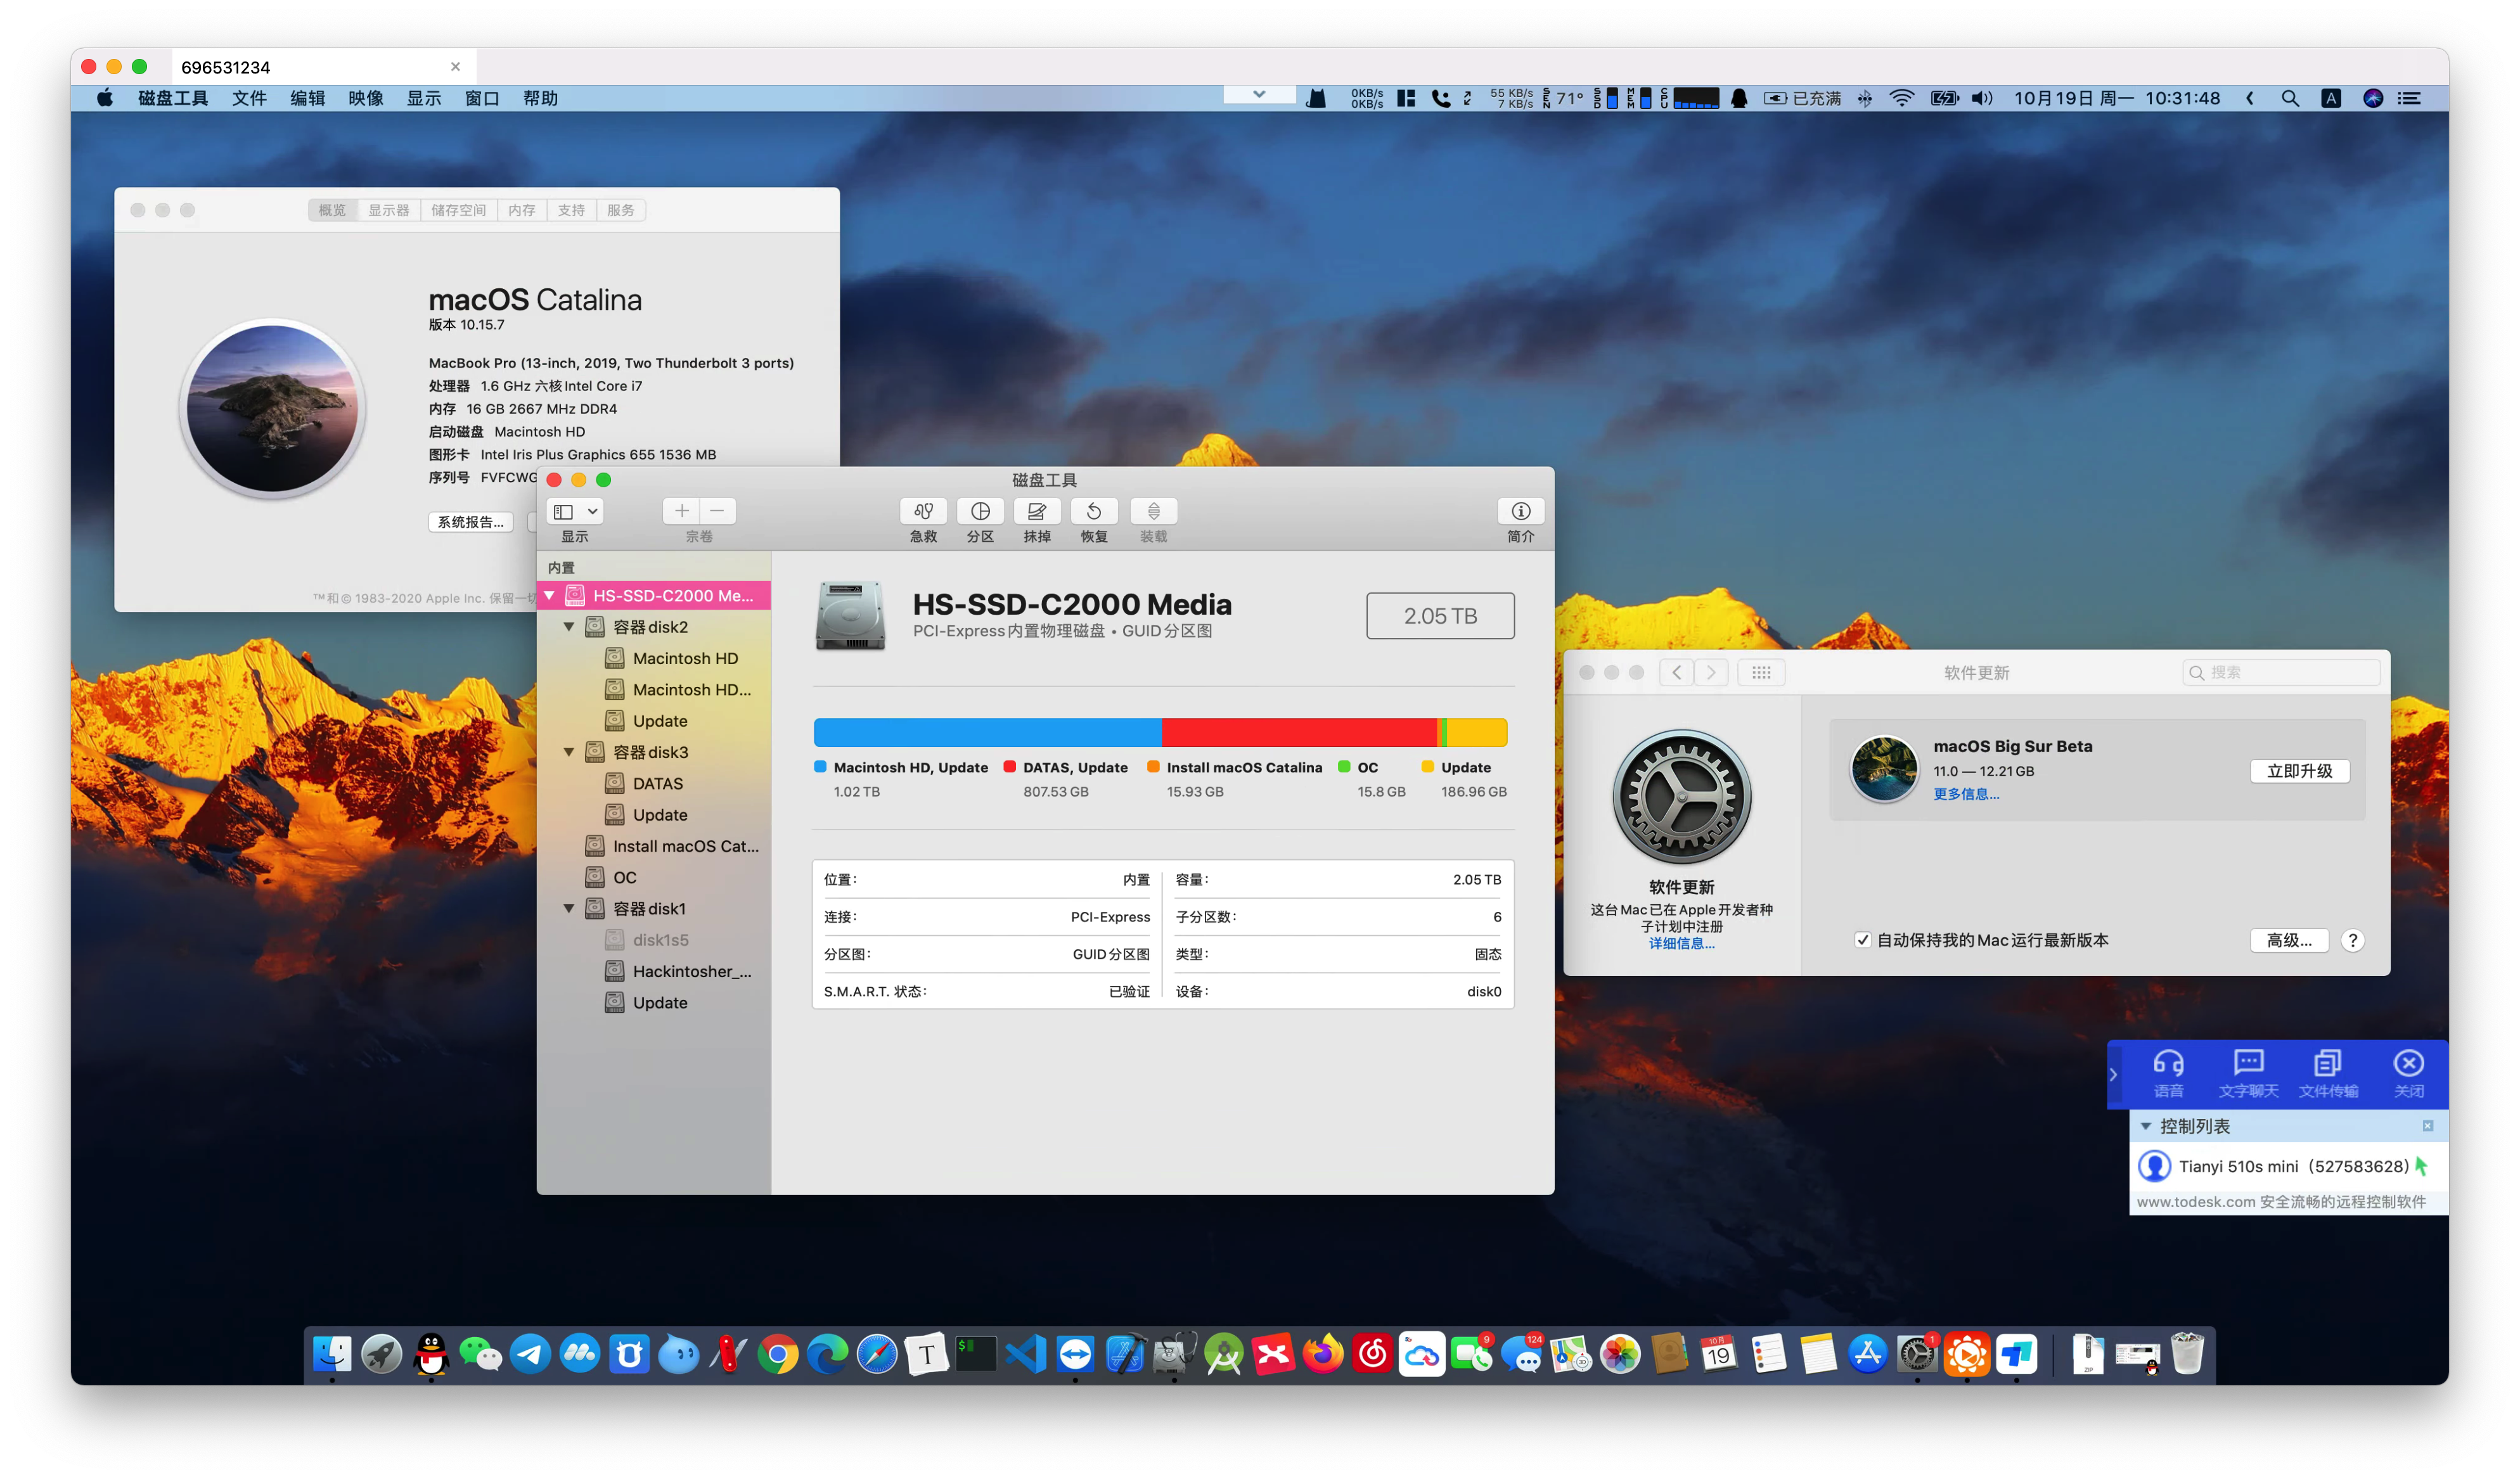Image resolution: width=2520 pixels, height=1479 pixels.
Task: Collapse the 容器 disk3 container
Action: [569, 752]
